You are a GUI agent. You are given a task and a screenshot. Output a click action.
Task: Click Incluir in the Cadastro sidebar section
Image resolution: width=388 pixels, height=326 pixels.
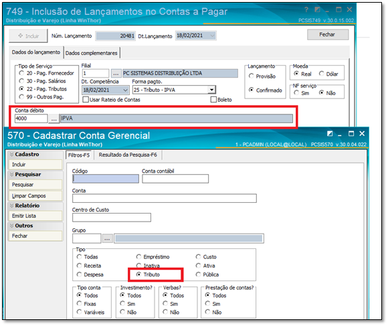(35, 165)
